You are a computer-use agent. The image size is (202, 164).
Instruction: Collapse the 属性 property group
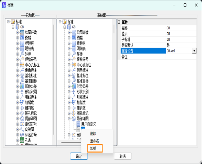(119, 22)
